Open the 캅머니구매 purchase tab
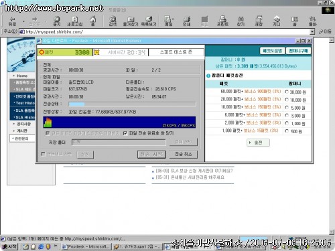Viewport: 335px width, 251px height. point(299,51)
